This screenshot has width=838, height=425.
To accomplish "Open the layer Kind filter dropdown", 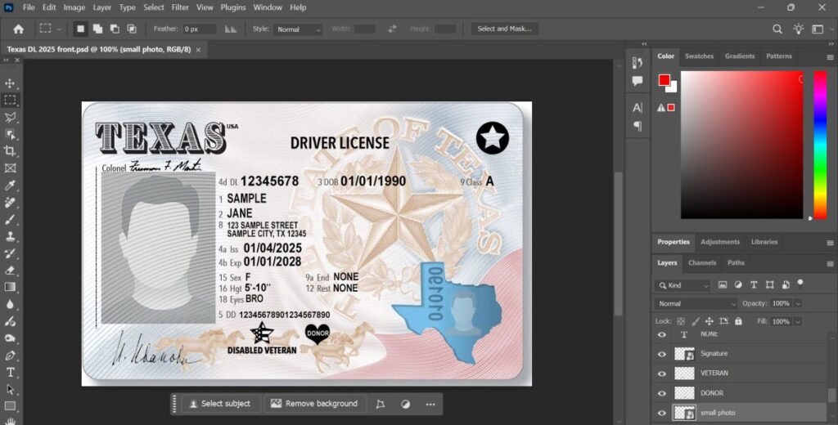I will pos(683,285).
